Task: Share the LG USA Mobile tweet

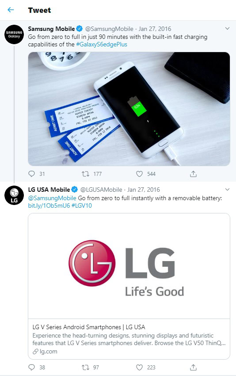Action: [x=193, y=367]
